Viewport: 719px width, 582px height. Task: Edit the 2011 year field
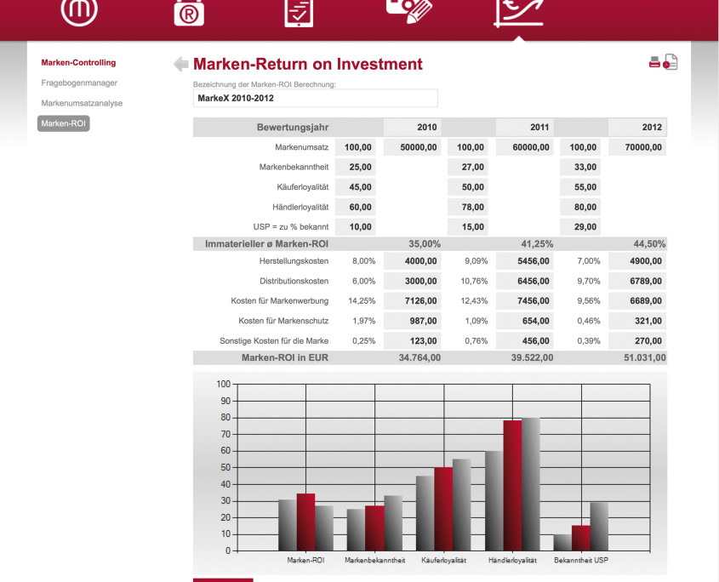[x=525, y=127]
